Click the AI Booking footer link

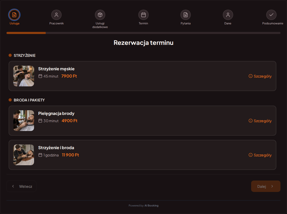[x=151, y=206]
